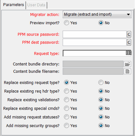Image resolution: width=135 pixels, height=136 pixels.
Task: Choose No for Replace existing request type
Action: click(x=101, y=82)
